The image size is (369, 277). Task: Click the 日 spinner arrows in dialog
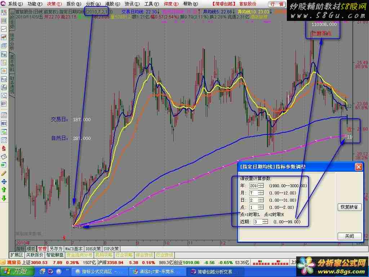(x=261, y=200)
